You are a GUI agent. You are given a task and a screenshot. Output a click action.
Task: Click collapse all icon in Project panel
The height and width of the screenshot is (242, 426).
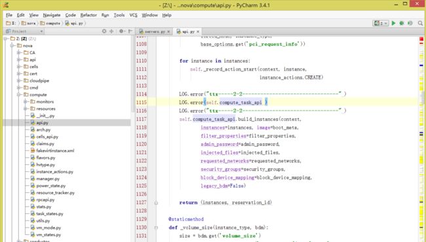coord(111,31)
